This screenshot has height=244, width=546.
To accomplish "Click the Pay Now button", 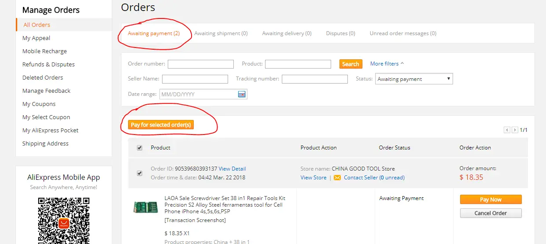I will [x=491, y=200].
